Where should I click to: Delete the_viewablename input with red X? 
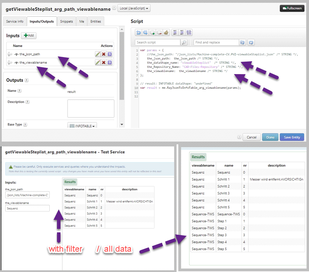click(x=104, y=63)
